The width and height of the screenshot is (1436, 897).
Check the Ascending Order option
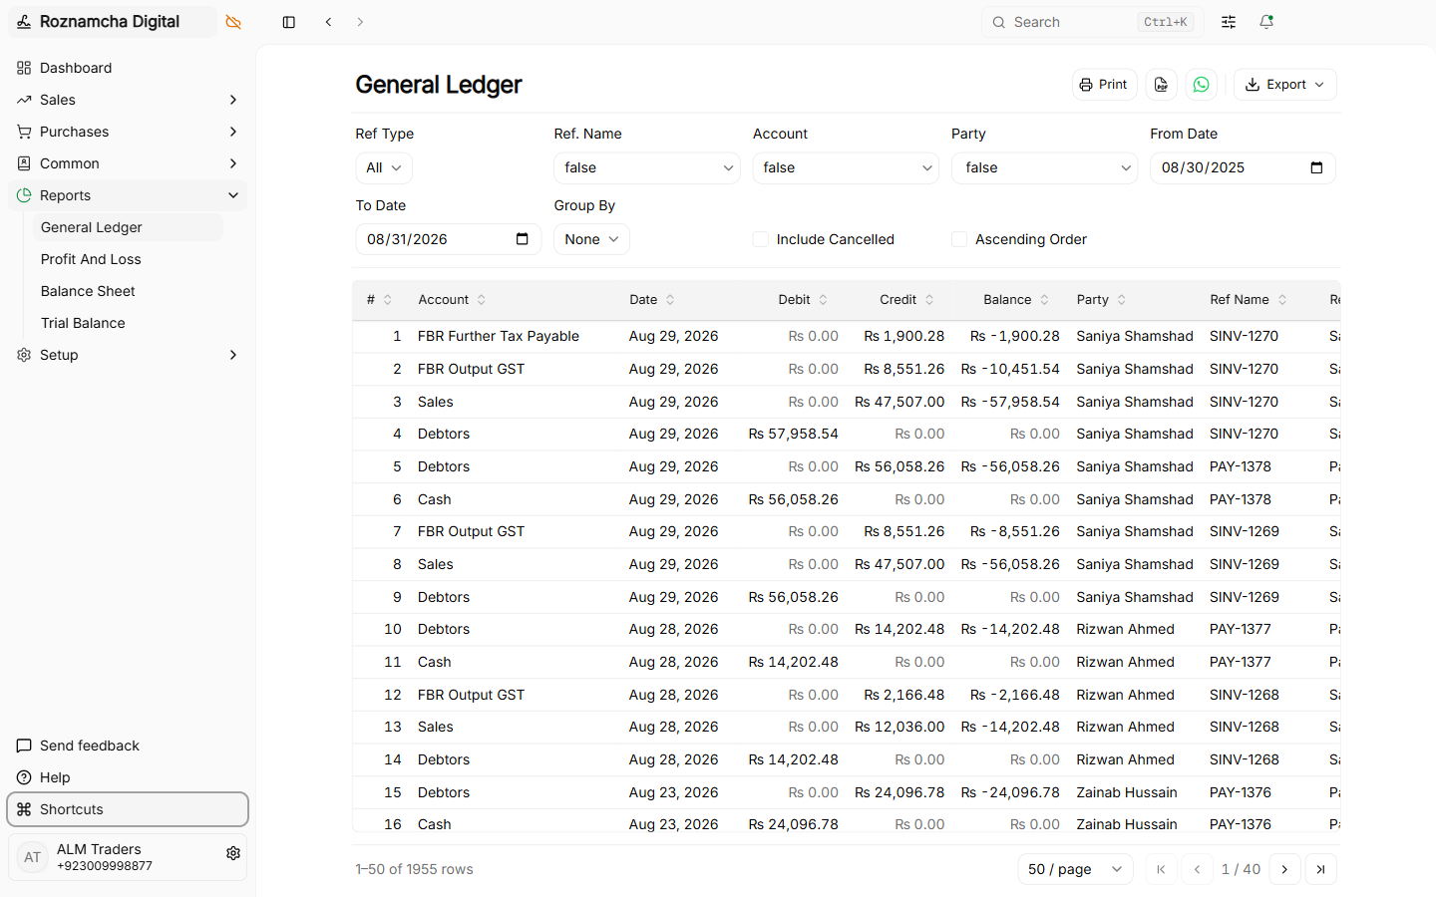(x=959, y=239)
